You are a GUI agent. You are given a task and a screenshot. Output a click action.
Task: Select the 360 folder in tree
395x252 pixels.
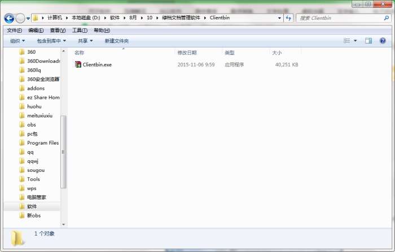pos(31,52)
